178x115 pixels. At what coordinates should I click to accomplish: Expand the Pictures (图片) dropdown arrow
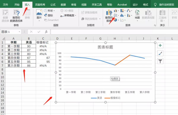click(x=39, y=21)
